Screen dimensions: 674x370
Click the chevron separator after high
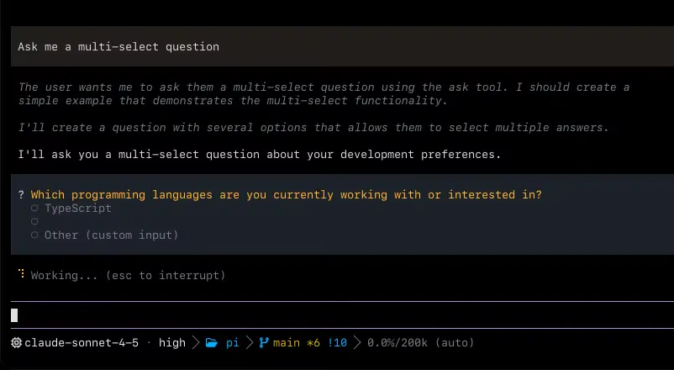click(196, 342)
